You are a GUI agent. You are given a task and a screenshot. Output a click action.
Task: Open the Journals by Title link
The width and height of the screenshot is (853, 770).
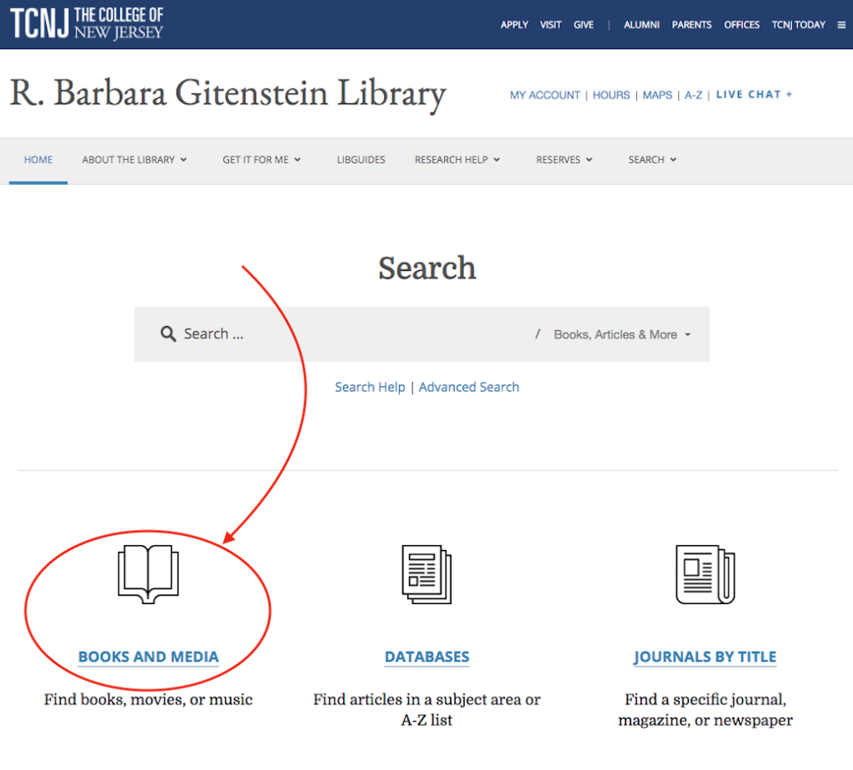point(705,657)
